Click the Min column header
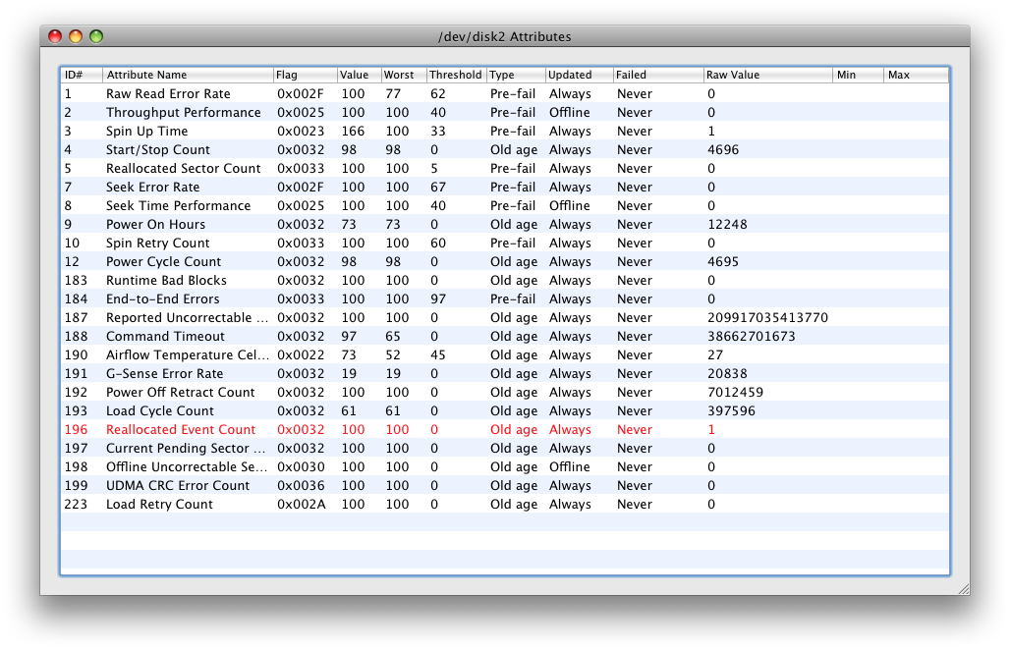This screenshot has width=1010, height=650. point(859,75)
